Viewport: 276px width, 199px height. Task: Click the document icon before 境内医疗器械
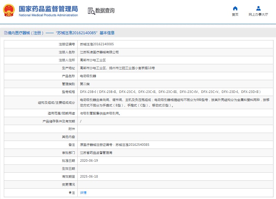pos(6,33)
